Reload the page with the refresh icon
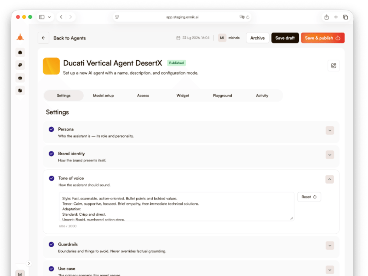368x276 pixels. pyautogui.click(x=248, y=17)
